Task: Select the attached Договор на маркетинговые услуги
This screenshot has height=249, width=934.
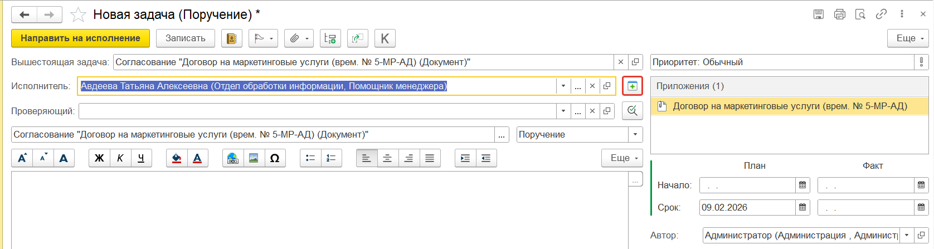Action: (790, 106)
